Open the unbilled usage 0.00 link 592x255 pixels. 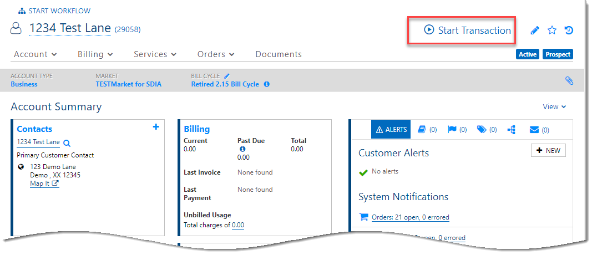tap(238, 225)
